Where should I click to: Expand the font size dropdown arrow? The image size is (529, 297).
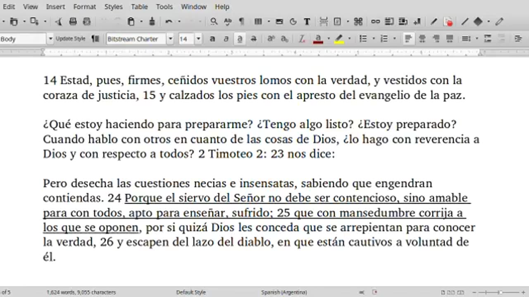(x=198, y=39)
